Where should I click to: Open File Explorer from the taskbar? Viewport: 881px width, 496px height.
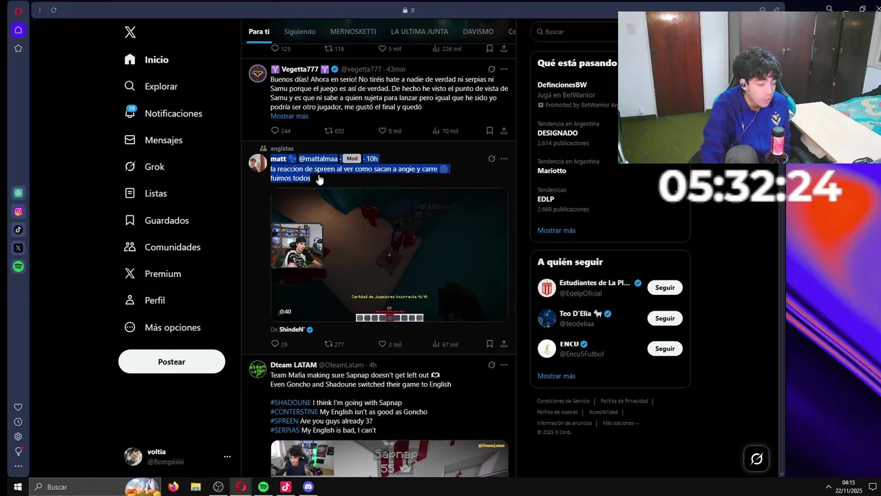(195, 487)
